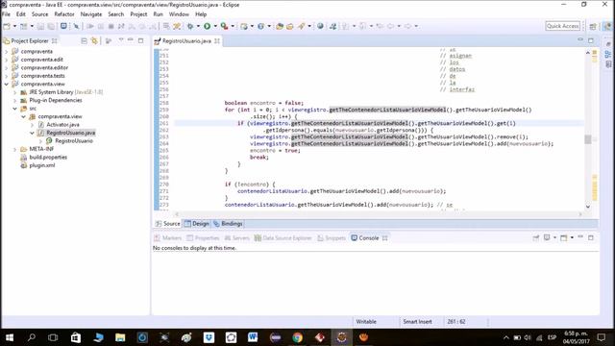Maximize the editor area

pos(591,40)
